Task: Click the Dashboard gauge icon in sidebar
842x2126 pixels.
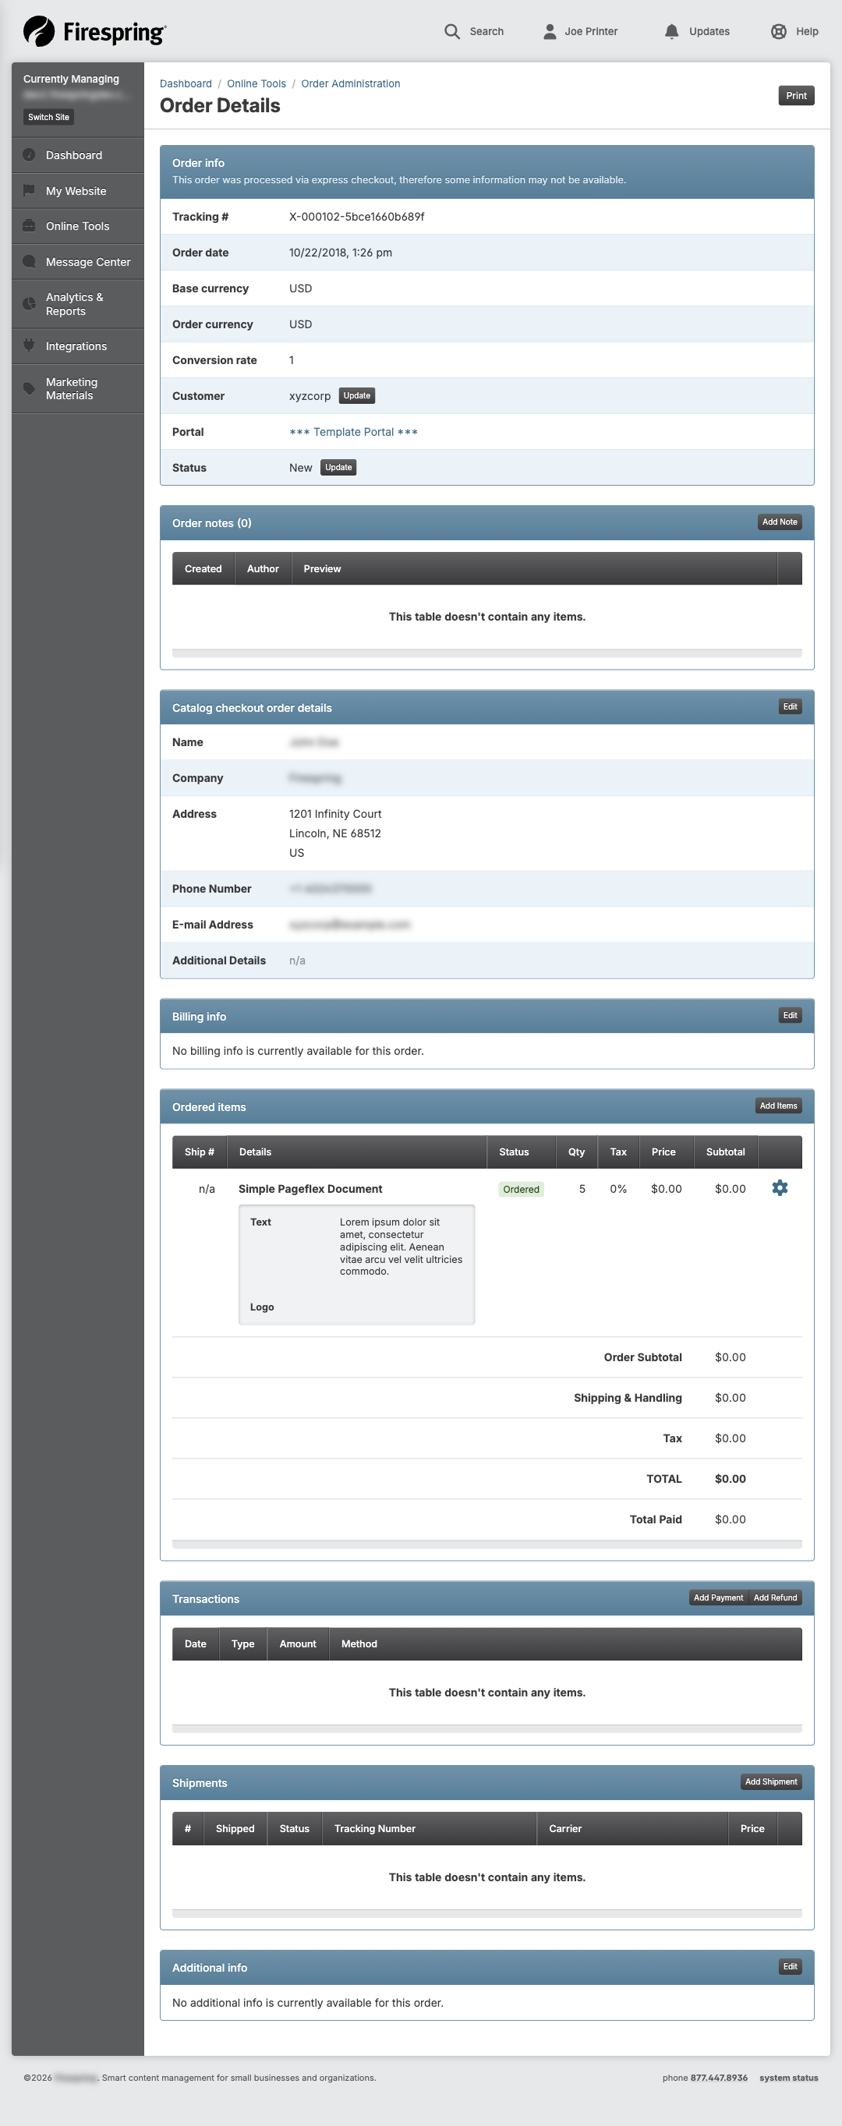Action: click(x=29, y=154)
